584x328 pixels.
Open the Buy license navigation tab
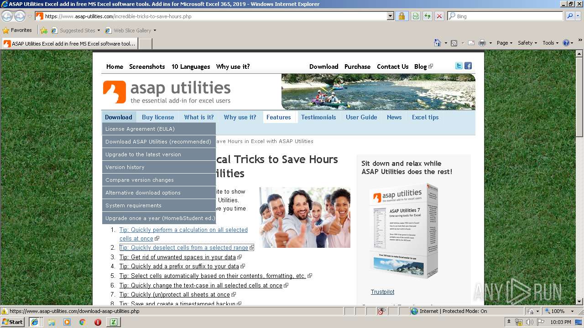[x=158, y=117]
